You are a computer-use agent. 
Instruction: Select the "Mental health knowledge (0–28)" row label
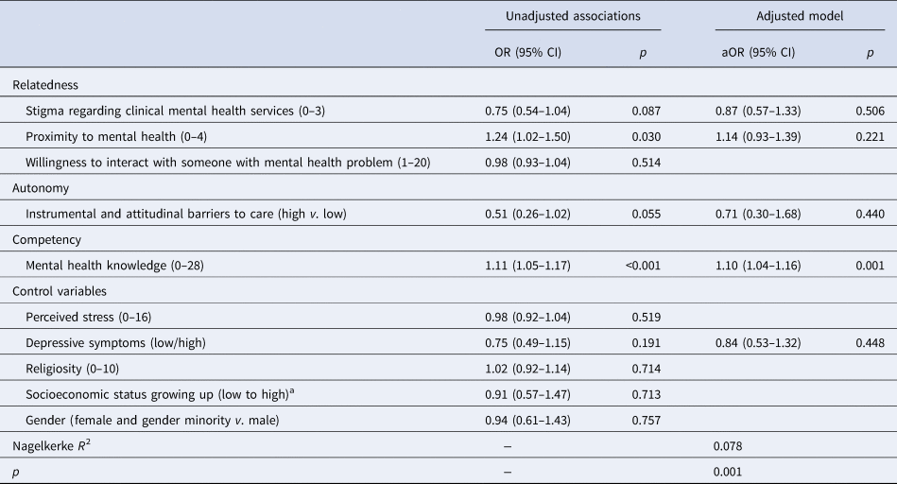tap(118, 266)
